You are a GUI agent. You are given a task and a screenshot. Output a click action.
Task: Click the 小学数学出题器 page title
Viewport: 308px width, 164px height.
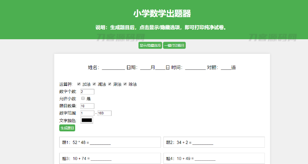(162, 13)
